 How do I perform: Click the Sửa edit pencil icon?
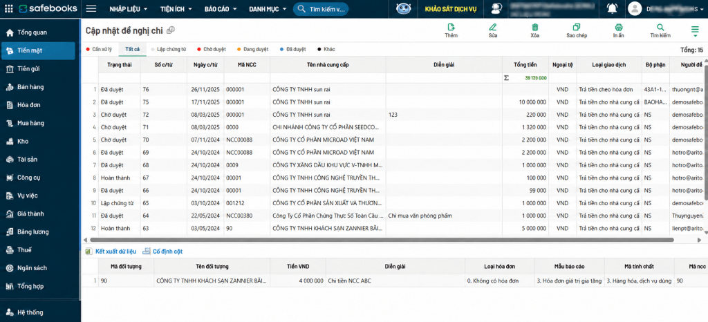[492, 28]
